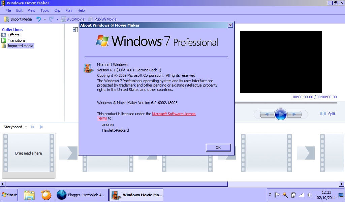Image resolution: width=345 pixels, height=202 pixels.
Task: Open the AutoMovie tool
Action: click(x=73, y=19)
